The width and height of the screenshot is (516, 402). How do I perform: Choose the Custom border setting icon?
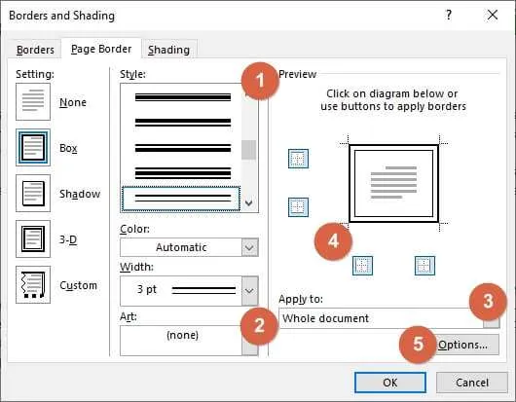point(33,284)
